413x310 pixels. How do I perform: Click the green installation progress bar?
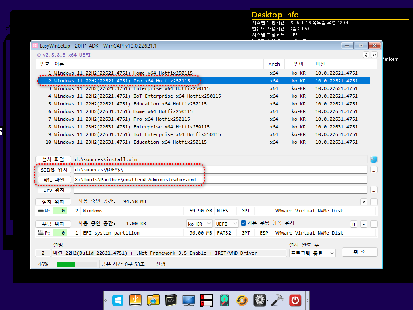pos(77,264)
